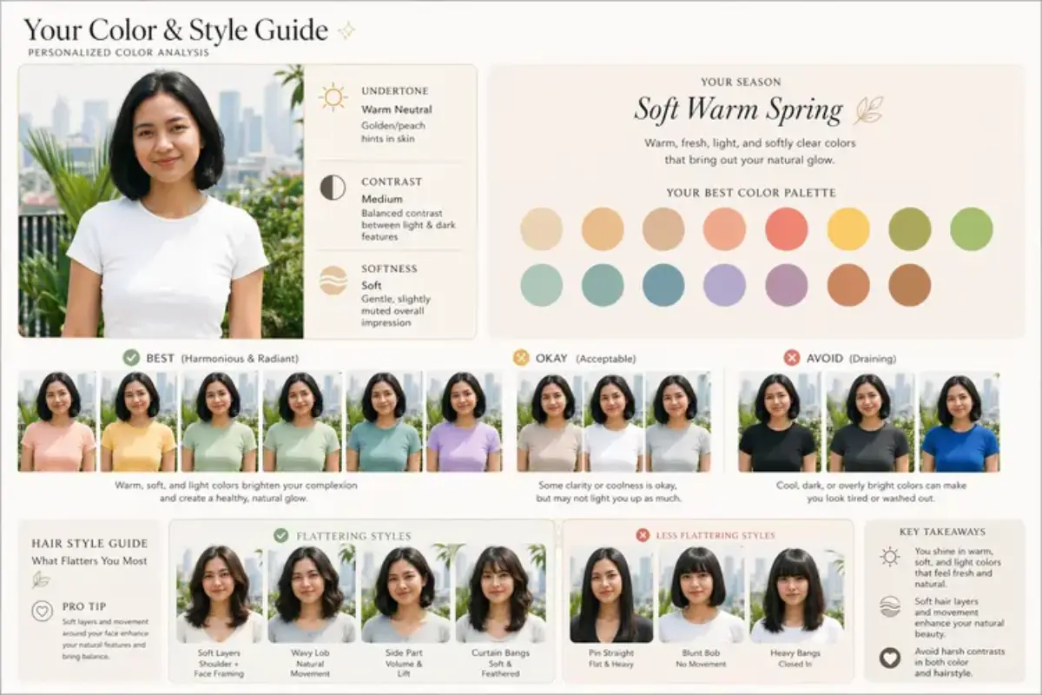
Task: Click the Warm Neutral undertone value
Action: (397, 109)
